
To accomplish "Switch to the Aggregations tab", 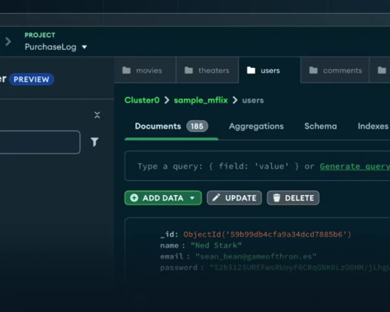I will click(x=256, y=126).
